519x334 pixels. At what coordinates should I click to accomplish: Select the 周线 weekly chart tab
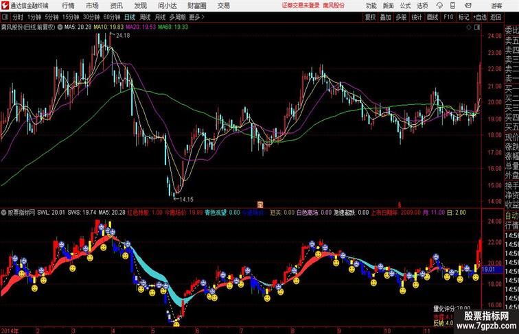(145, 17)
